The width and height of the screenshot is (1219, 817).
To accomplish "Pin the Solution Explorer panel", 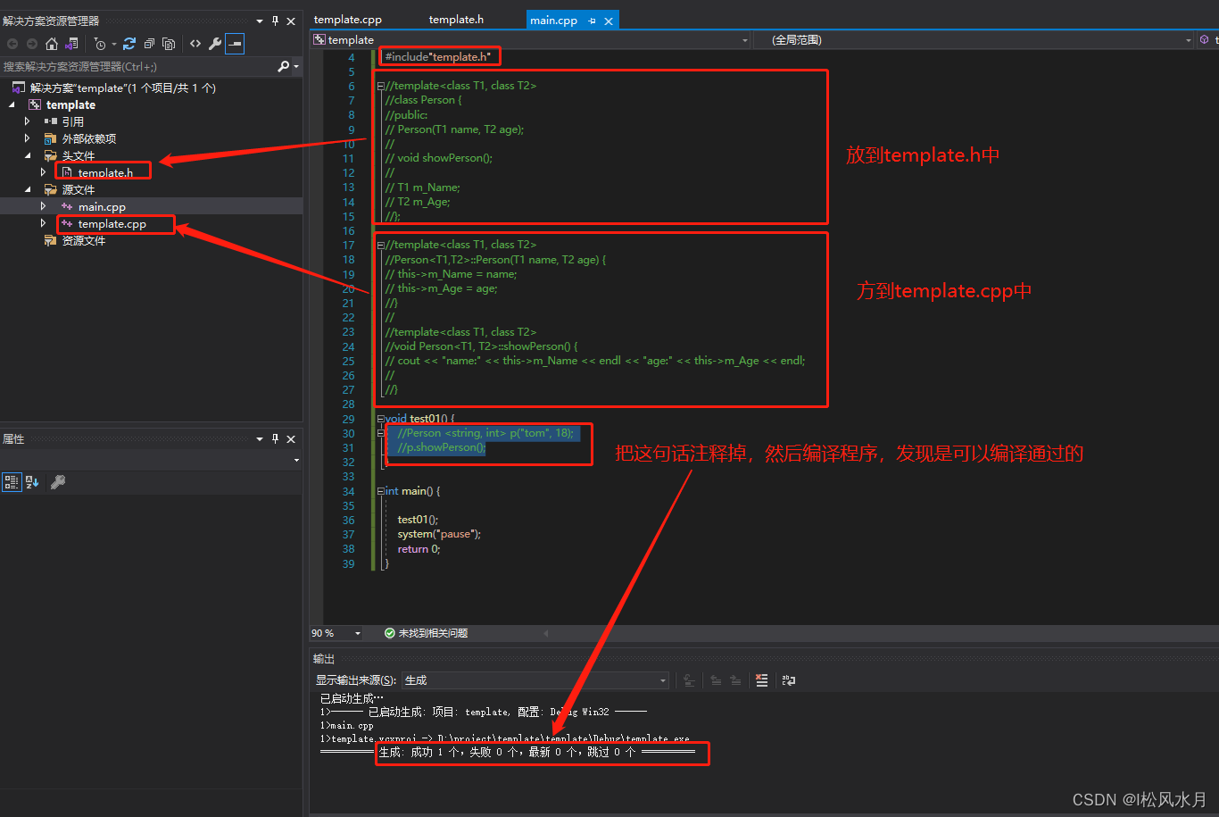I will (x=275, y=21).
